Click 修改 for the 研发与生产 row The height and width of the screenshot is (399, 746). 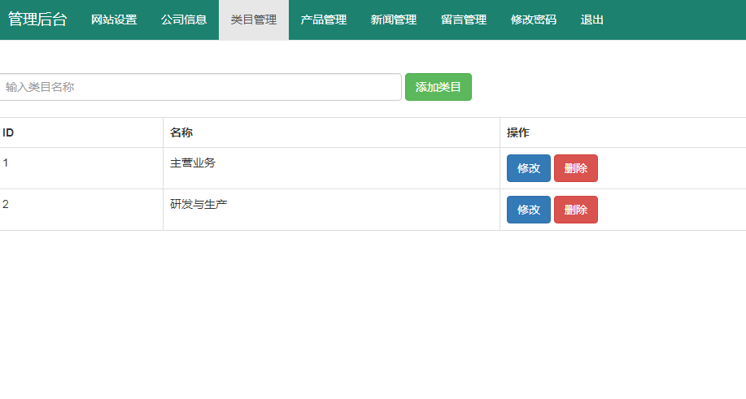[529, 210]
